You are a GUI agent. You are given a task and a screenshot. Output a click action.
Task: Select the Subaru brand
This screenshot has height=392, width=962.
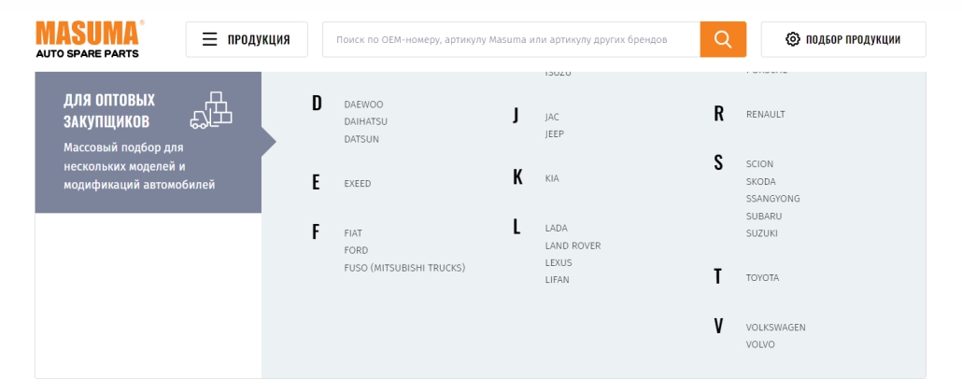(764, 216)
